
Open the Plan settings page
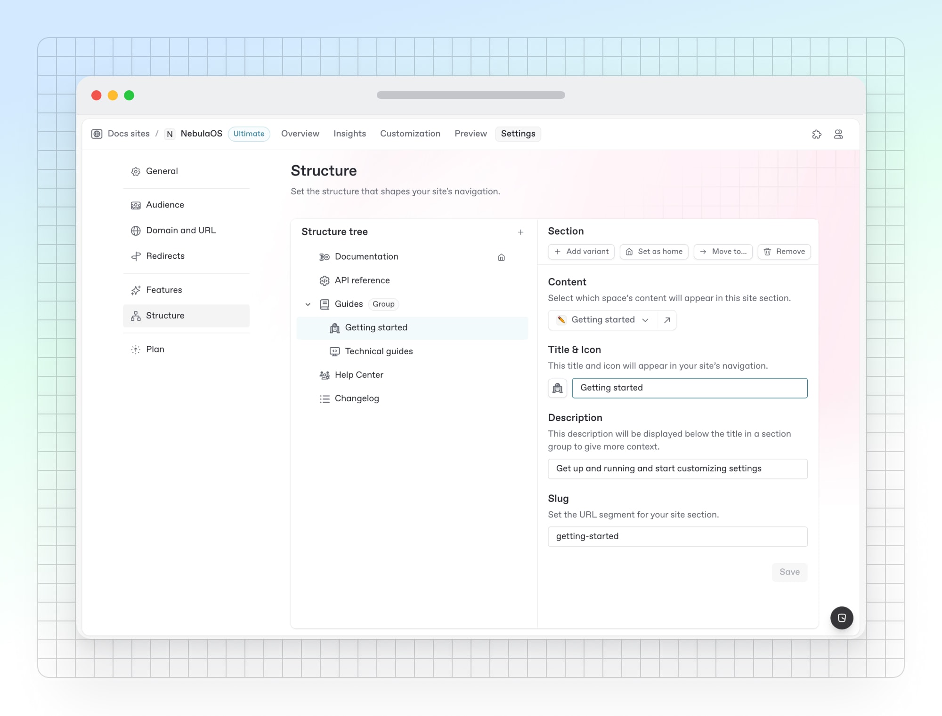pyautogui.click(x=186, y=350)
